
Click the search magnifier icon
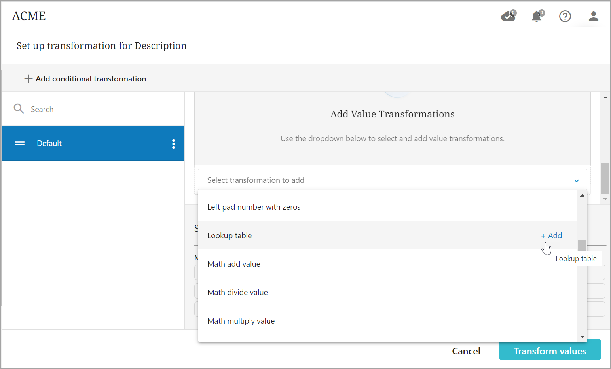[x=19, y=109]
